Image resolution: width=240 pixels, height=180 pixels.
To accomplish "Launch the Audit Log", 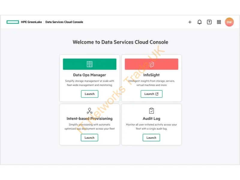I will click(x=151, y=138).
